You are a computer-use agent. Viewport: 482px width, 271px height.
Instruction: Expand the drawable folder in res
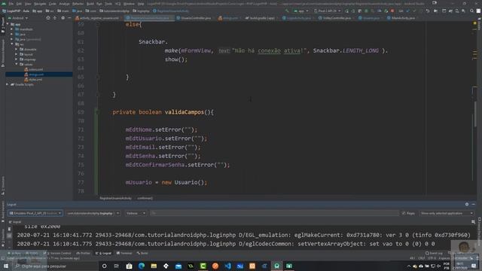click(x=17, y=49)
